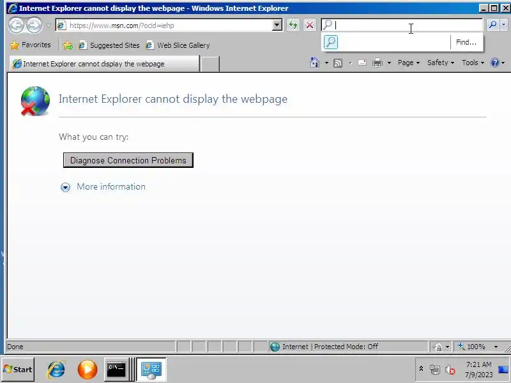Add to Favorites Bar star icon
This screenshot has height=383, width=511.
click(68, 45)
